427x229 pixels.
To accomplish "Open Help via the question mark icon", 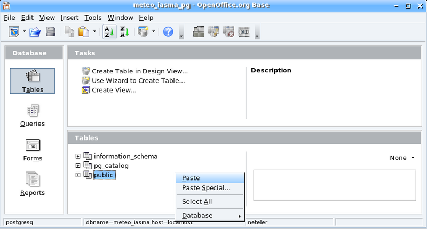I will [168, 32].
